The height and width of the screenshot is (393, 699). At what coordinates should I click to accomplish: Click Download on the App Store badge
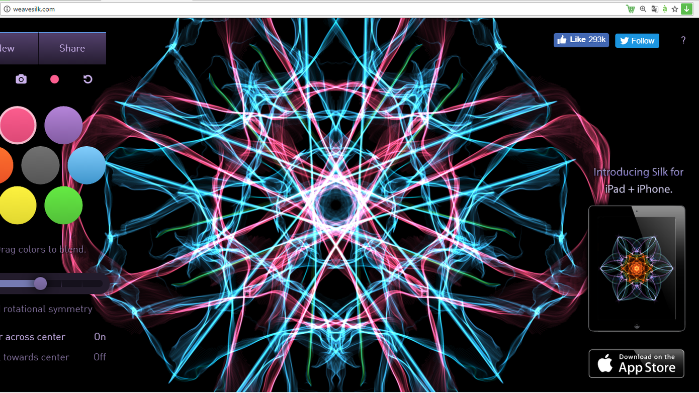click(x=636, y=363)
